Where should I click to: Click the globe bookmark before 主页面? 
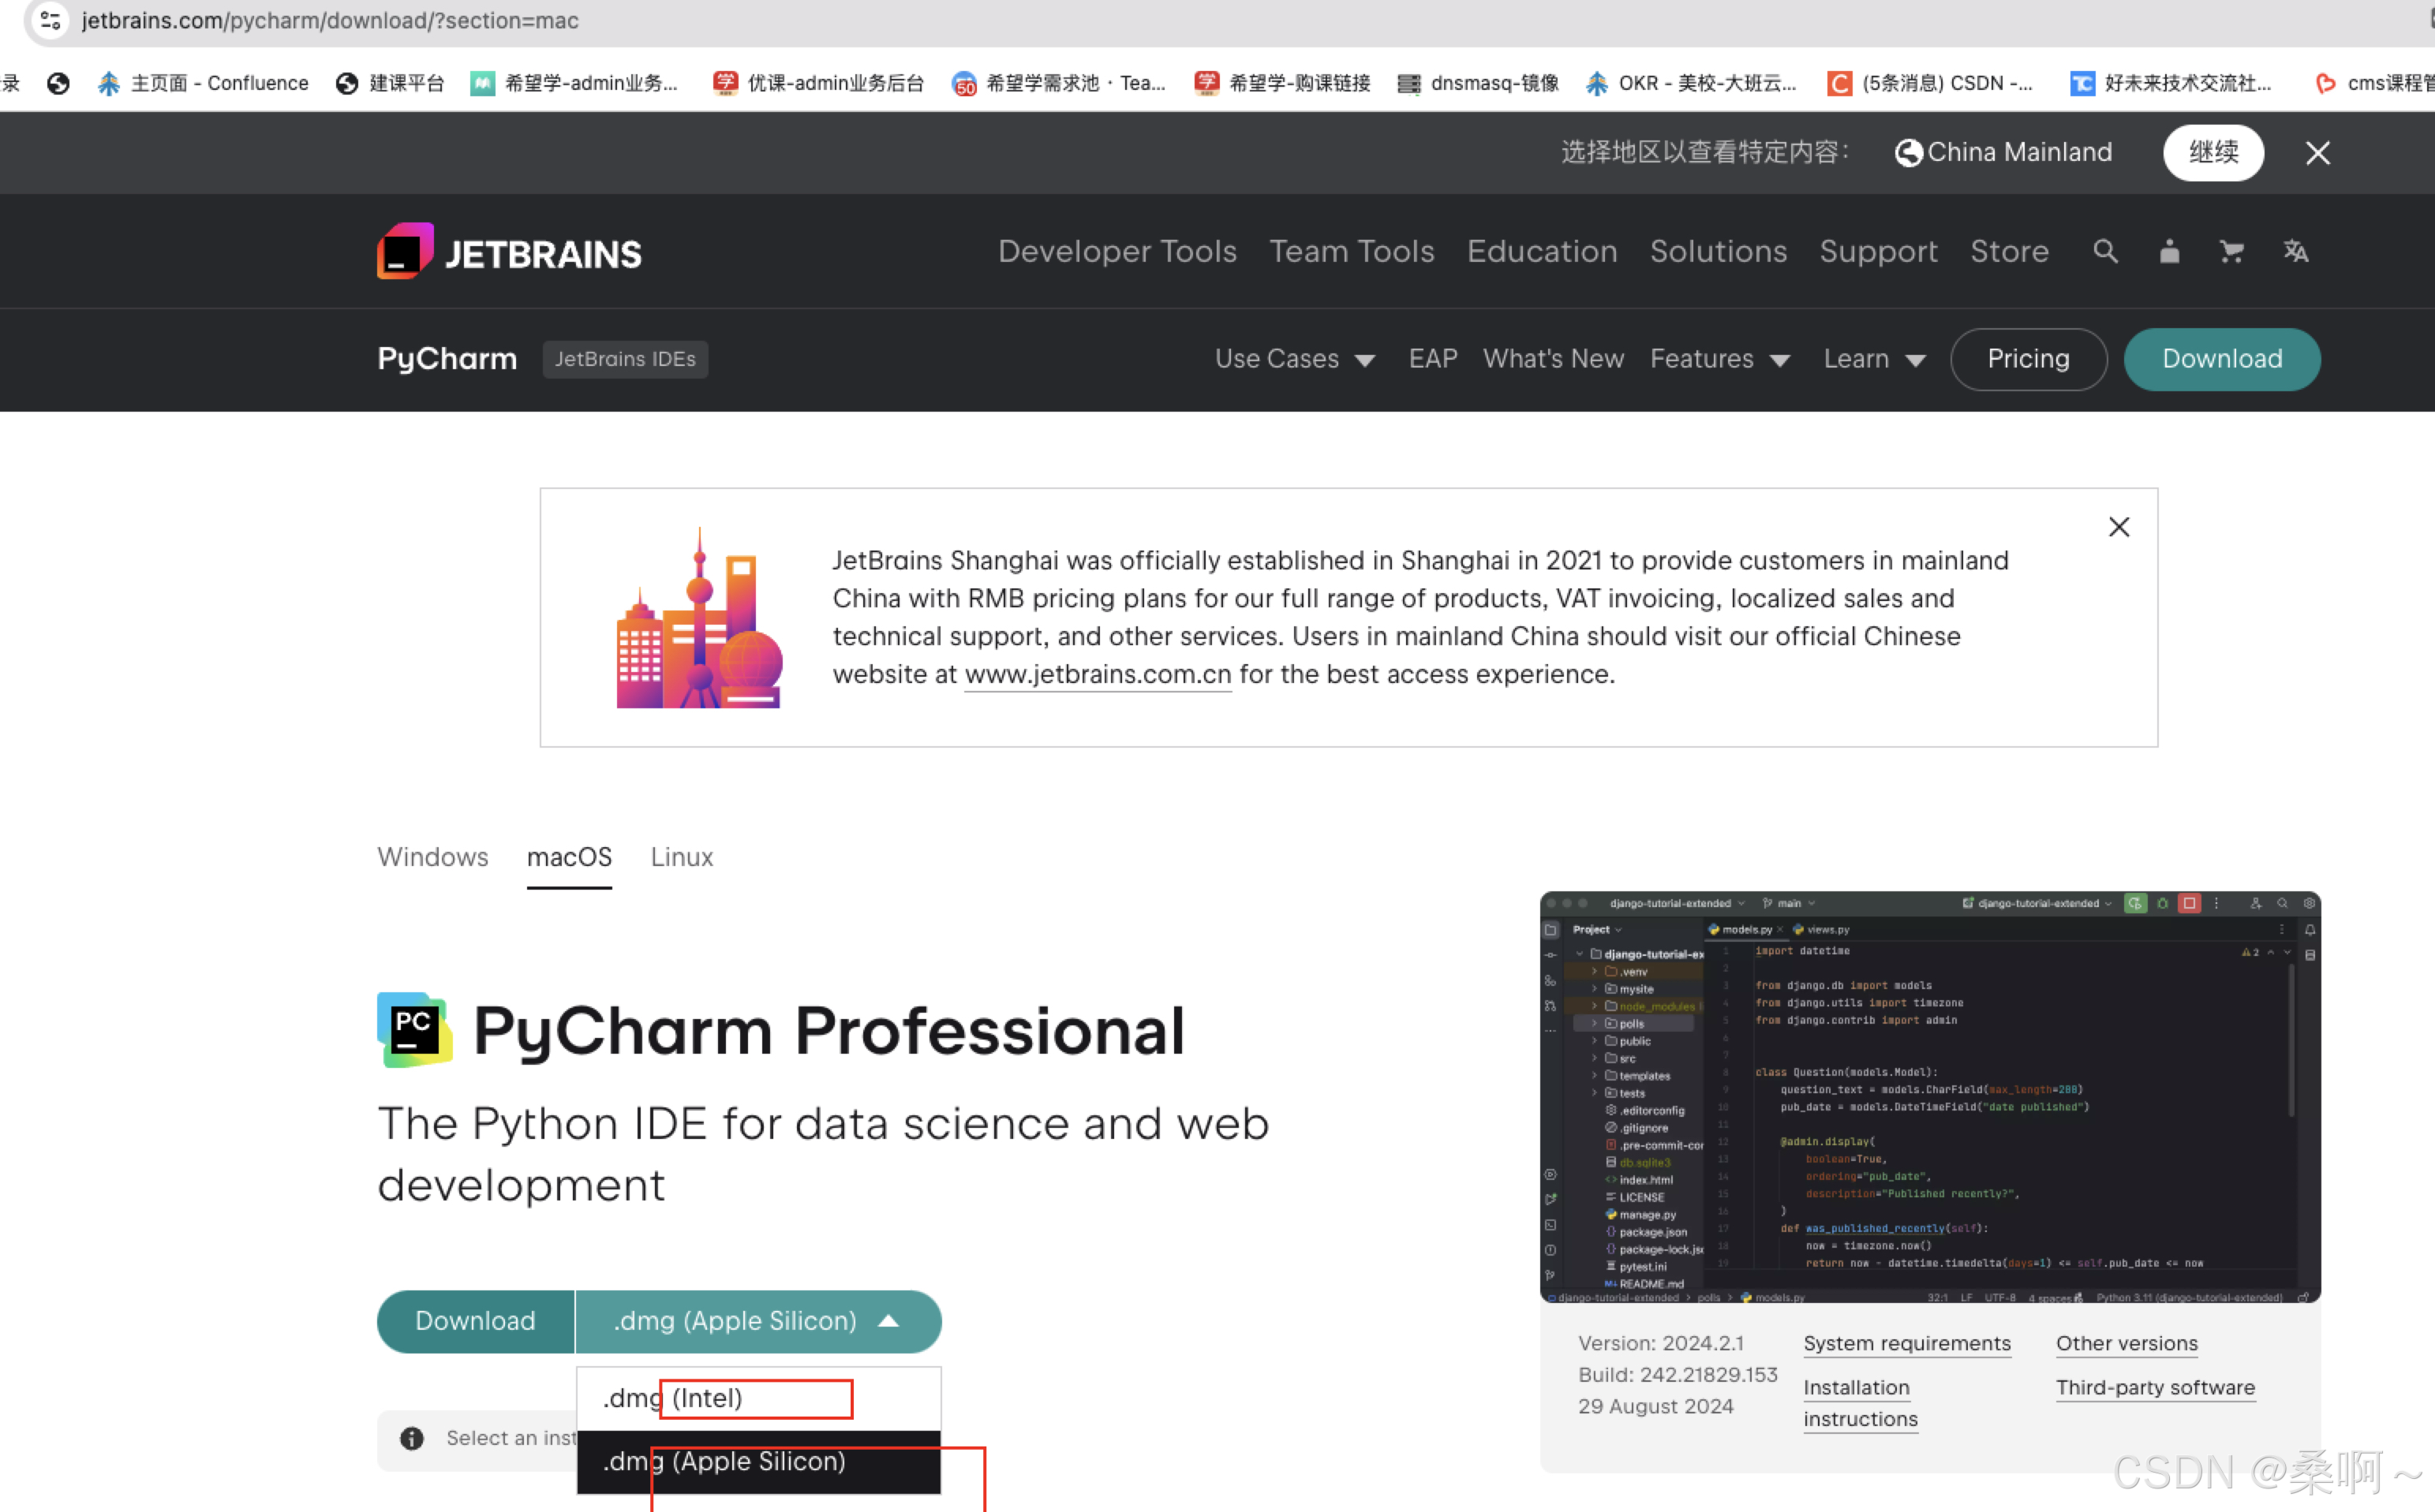58,83
